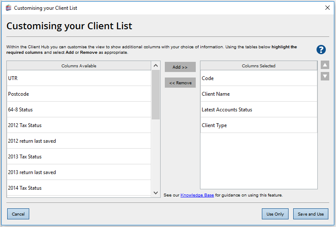The height and width of the screenshot is (227, 336).
Task: Open the Knowledge Base link
Action: coord(197,195)
